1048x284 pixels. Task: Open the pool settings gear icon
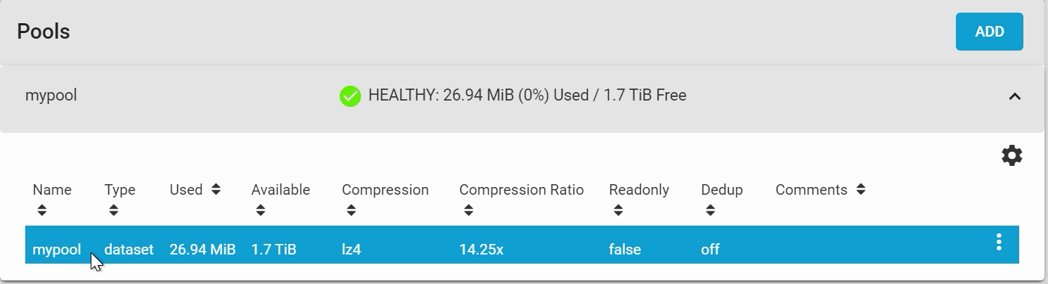pyautogui.click(x=1011, y=155)
